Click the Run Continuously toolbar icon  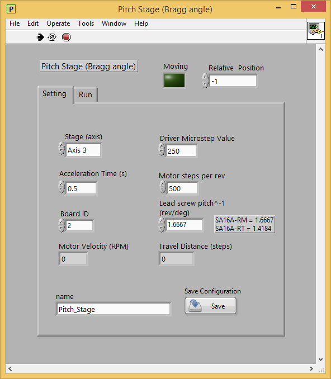(x=52, y=37)
